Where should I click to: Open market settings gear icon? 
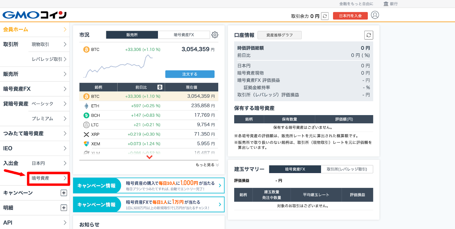[215, 35]
